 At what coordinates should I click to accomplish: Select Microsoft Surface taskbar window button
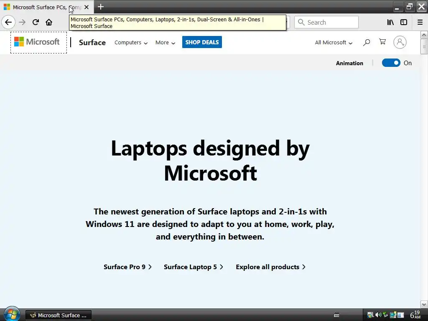point(59,315)
